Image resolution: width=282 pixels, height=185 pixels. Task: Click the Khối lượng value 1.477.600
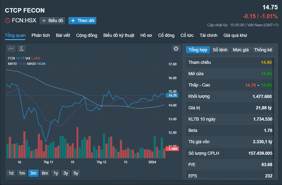262,97
